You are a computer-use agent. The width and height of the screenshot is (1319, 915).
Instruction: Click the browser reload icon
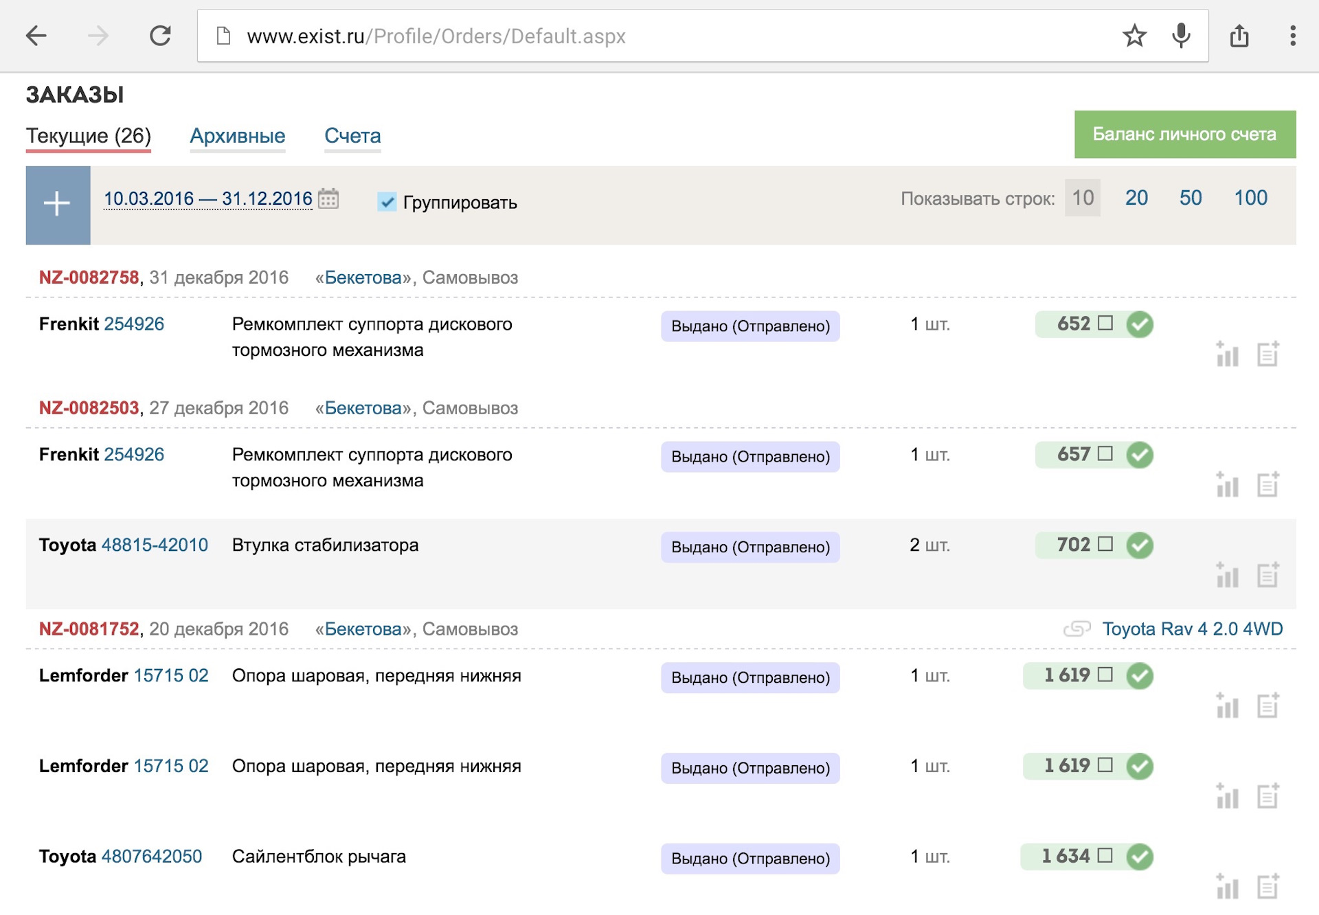[160, 36]
